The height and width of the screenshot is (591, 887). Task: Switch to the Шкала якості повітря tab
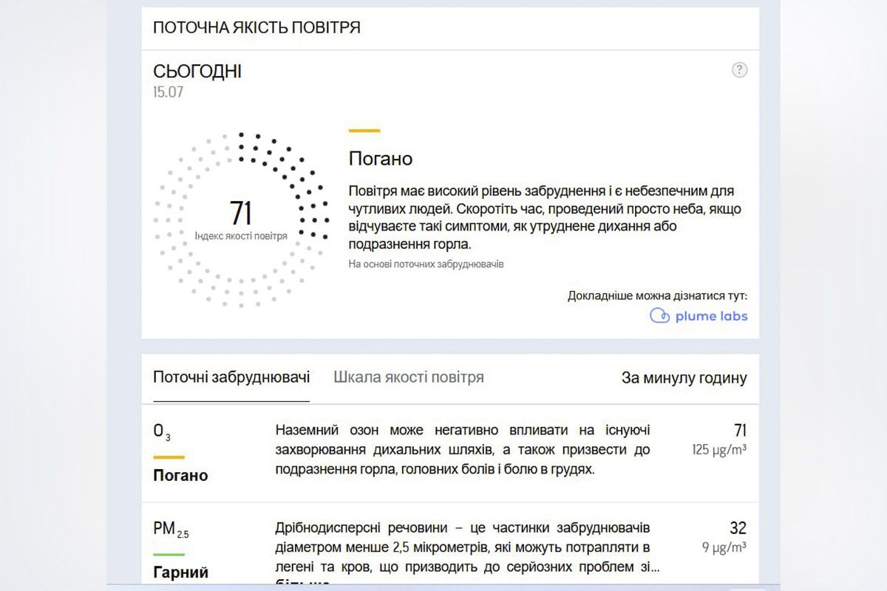(408, 377)
